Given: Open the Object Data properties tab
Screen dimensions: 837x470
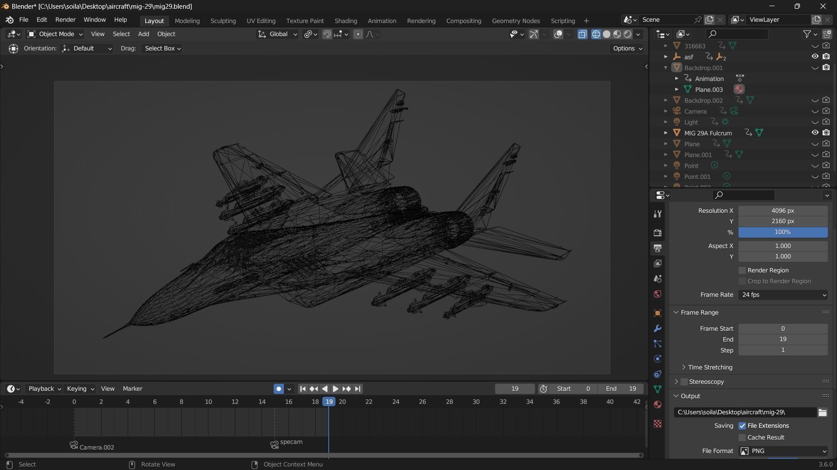Looking at the screenshot, I should [657, 389].
